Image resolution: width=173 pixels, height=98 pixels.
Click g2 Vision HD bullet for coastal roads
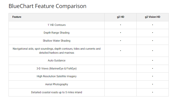[152, 92]
